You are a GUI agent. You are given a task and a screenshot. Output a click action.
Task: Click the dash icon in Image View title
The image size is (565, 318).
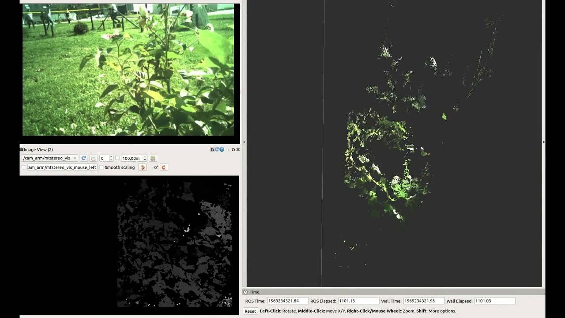click(228, 150)
